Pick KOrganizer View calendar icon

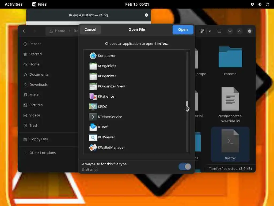[x=93, y=86]
